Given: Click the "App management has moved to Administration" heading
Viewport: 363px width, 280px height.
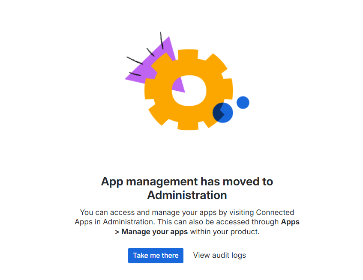Looking at the screenshot, I should 187,188.
